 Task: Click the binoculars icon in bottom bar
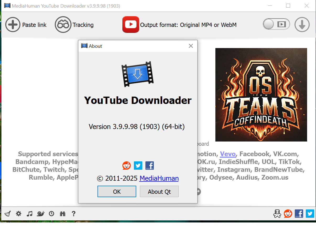click(63, 214)
